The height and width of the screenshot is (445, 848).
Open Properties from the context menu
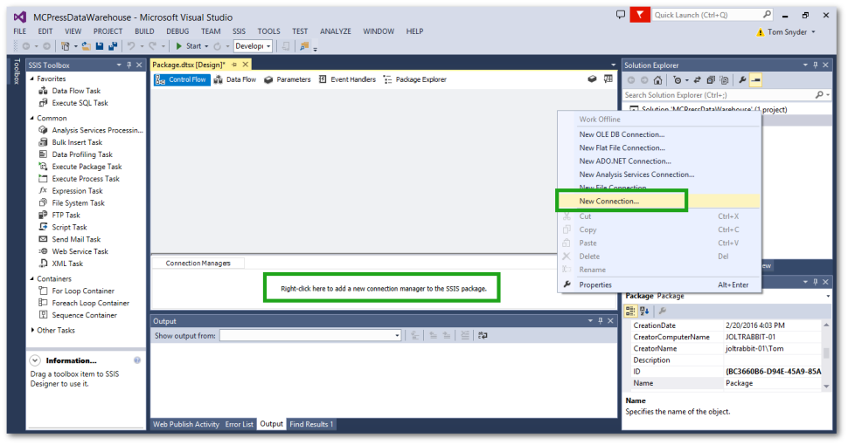click(595, 285)
